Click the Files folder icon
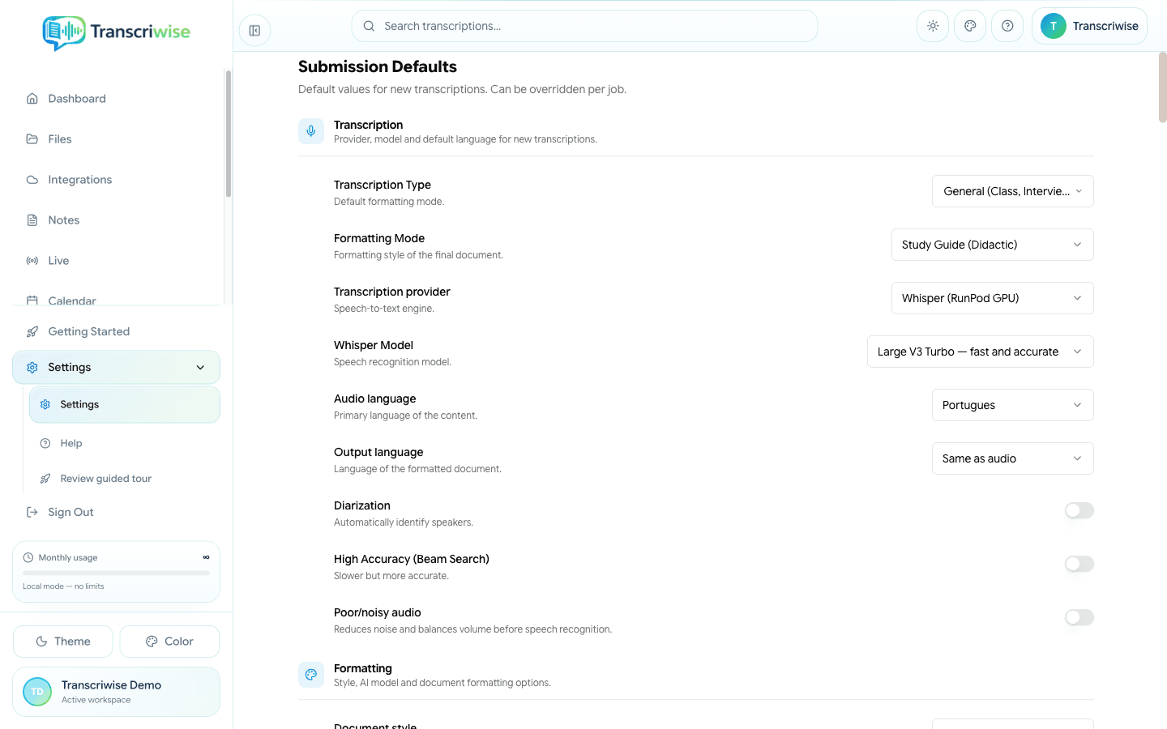Screen dimensions: 1167x729 tap(32, 139)
